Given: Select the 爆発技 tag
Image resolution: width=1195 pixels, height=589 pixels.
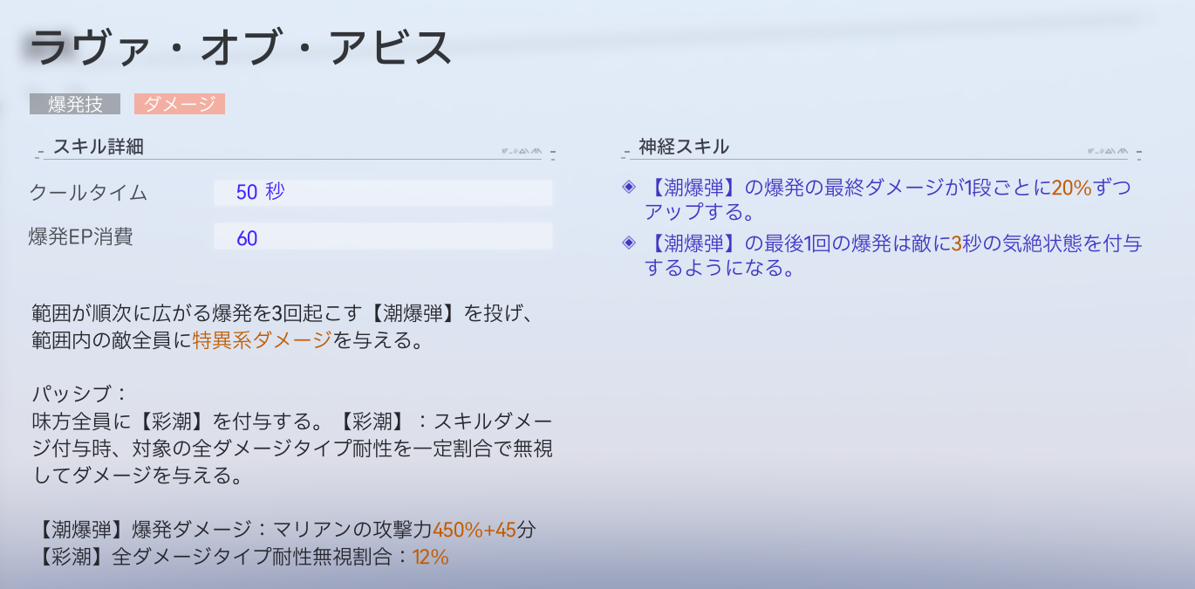Looking at the screenshot, I should 76,105.
